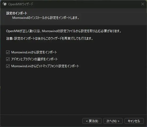Toggle Morrowind.iniからビットマップフォント設定をインポート checkbox

(8, 66)
